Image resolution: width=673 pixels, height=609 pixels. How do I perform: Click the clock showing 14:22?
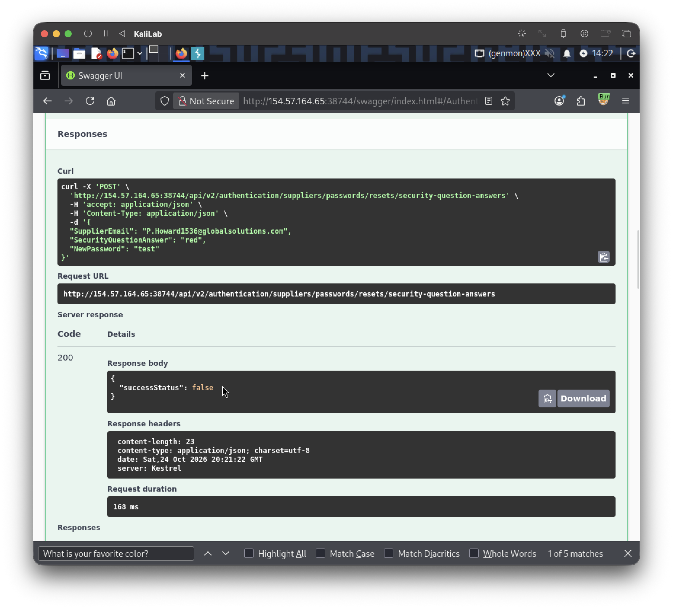pos(603,53)
